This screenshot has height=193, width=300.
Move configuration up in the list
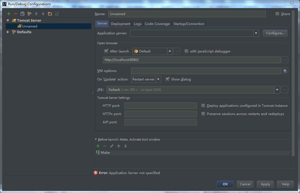click(x=36, y=14)
